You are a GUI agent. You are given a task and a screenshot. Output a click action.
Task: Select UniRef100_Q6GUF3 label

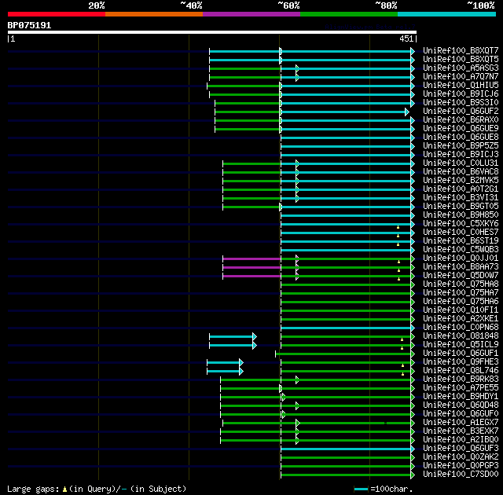click(x=461, y=449)
